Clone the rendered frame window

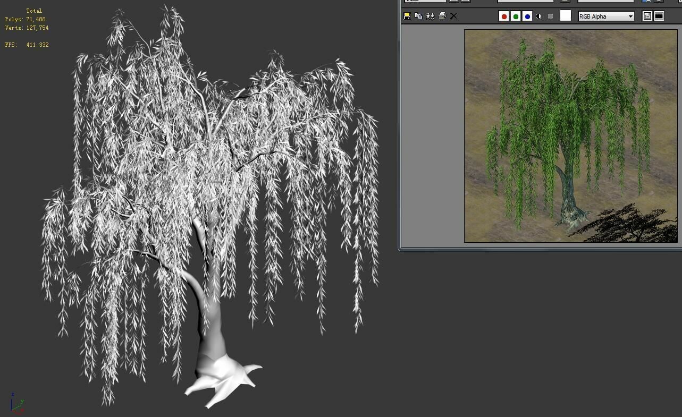tap(430, 16)
